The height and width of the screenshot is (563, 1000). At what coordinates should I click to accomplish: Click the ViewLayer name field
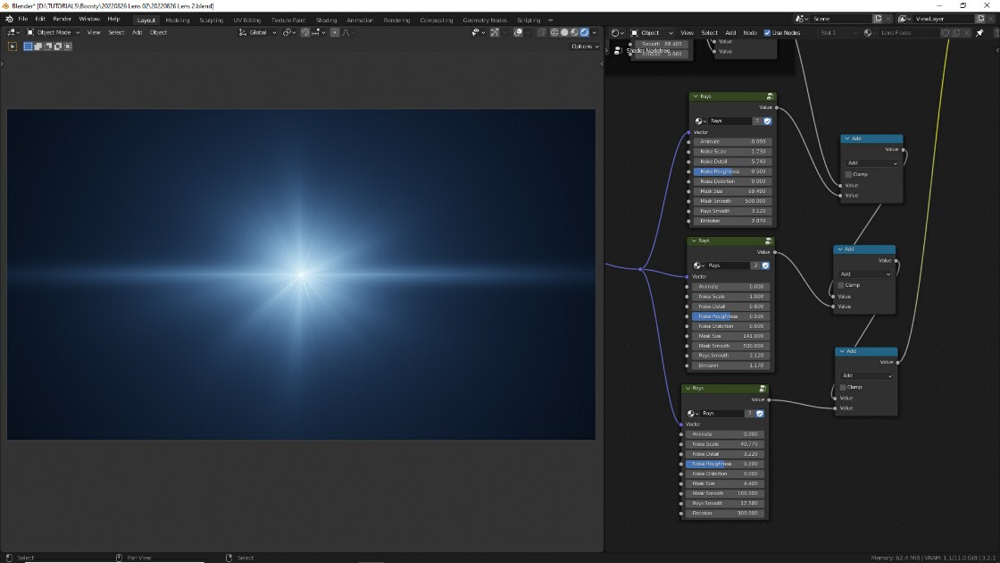pyautogui.click(x=944, y=19)
